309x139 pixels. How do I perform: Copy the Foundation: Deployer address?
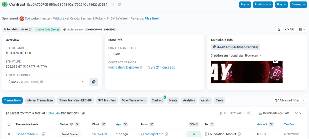point(142,67)
